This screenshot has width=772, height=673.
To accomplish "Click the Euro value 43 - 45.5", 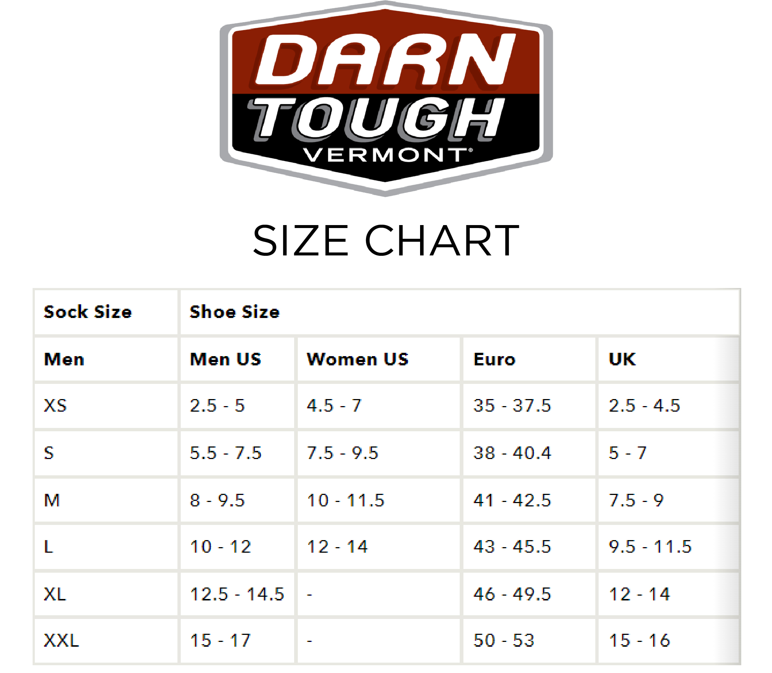I will 512,546.
